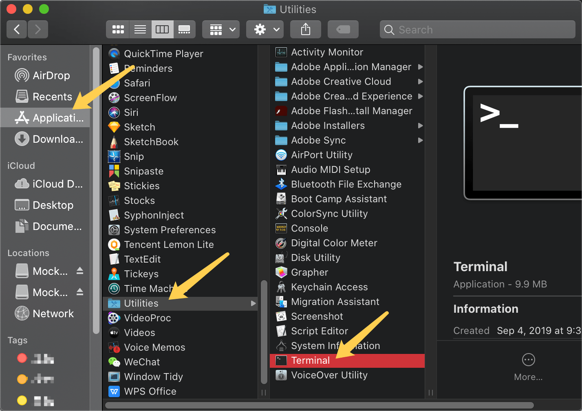Switch to icon view in the toolbar
This screenshot has height=411, width=582.
click(118, 29)
